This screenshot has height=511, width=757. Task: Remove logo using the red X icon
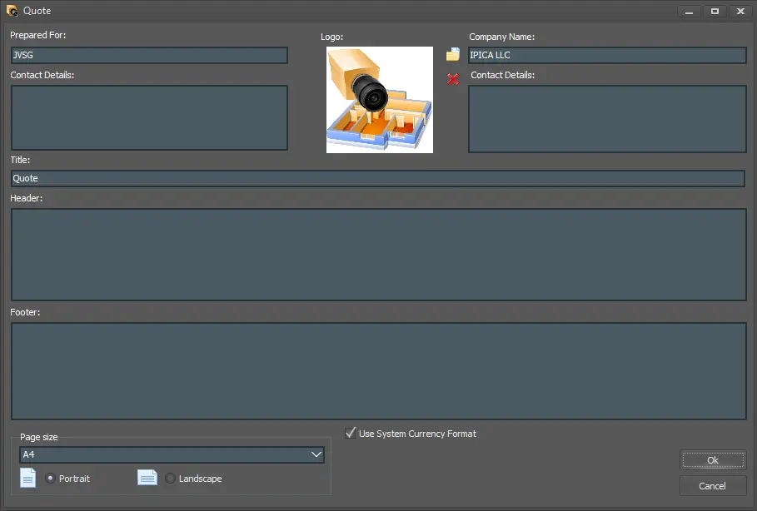coord(453,79)
